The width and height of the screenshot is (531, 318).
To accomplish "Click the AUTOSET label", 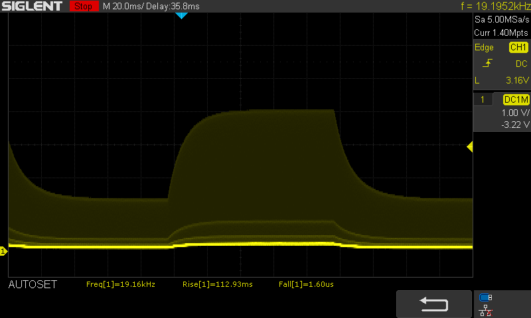I will point(33,285).
